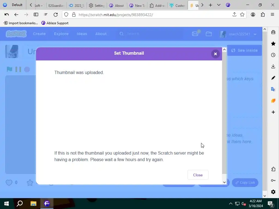Open the sidebar notes pencil panel

(x=273, y=78)
